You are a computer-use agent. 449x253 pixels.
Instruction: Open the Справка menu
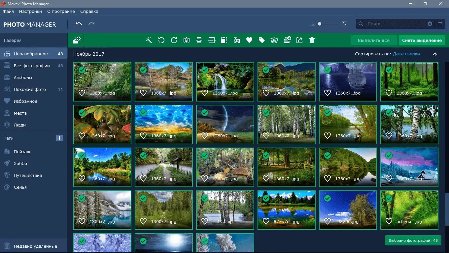coord(89,11)
